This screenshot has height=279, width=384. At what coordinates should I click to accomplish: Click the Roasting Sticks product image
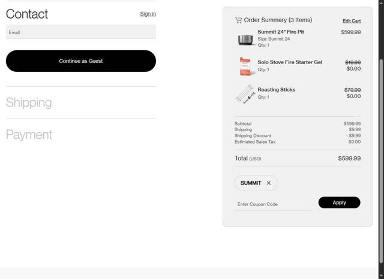click(x=245, y=94)
